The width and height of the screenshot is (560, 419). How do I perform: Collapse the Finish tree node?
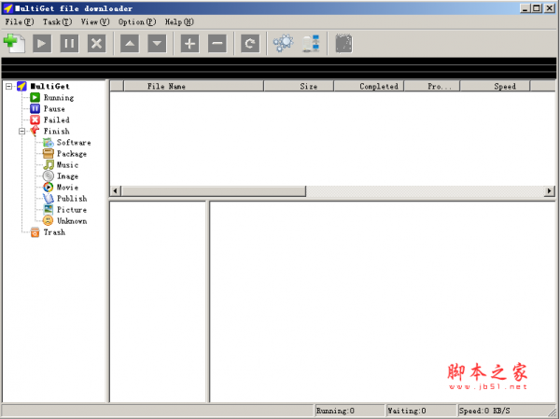pos(21,131)
